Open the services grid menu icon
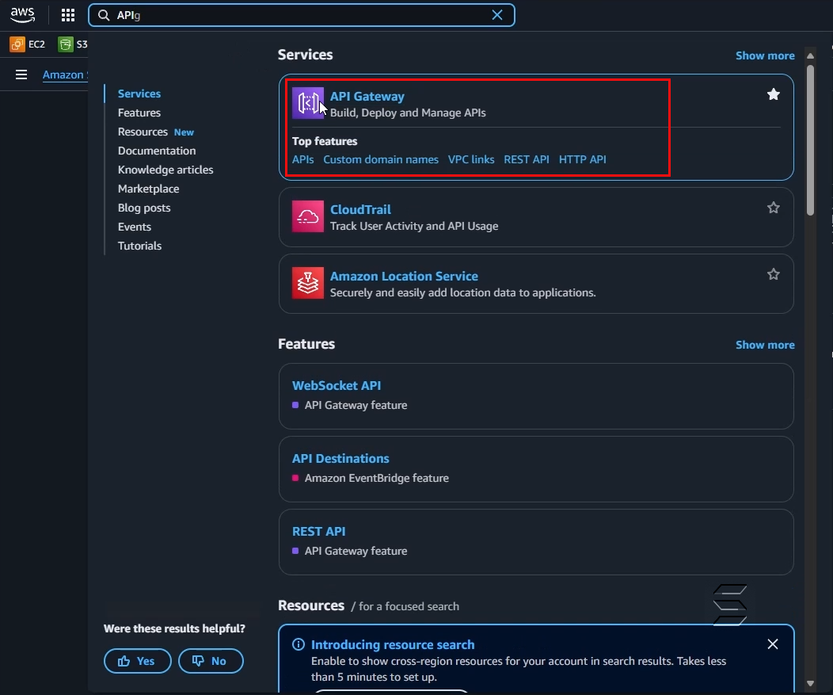This screenshot has height=695, width=833. [68, 15]
